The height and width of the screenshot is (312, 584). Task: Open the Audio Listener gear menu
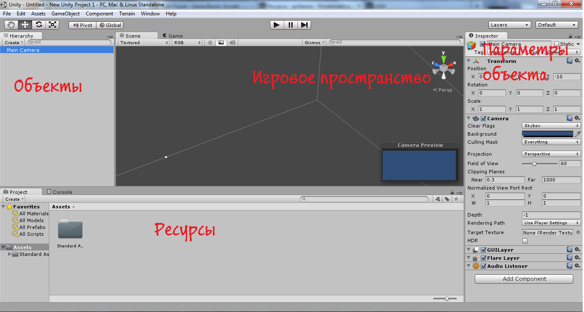tap(577, 266)
